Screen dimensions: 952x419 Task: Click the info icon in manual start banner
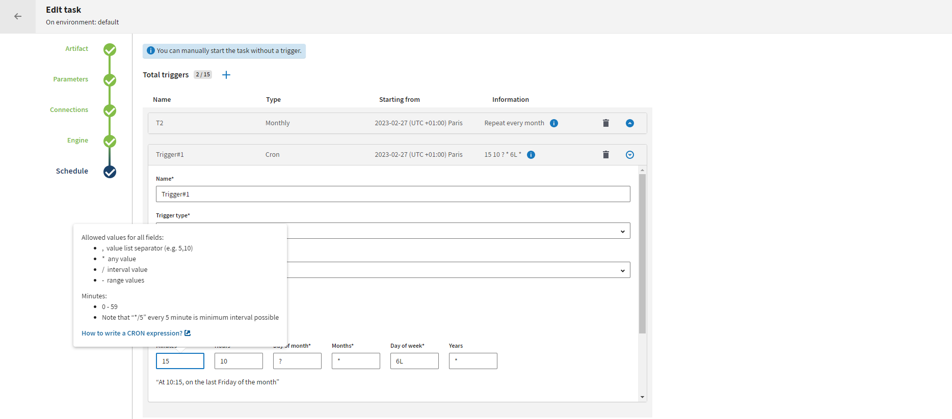pyautogui.click(x=151, y=51)
